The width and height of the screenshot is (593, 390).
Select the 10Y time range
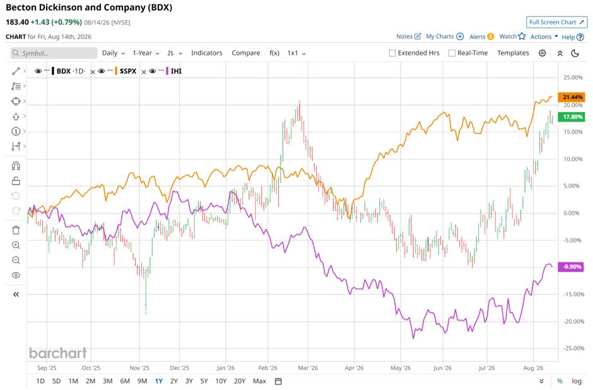coord(221,381)
